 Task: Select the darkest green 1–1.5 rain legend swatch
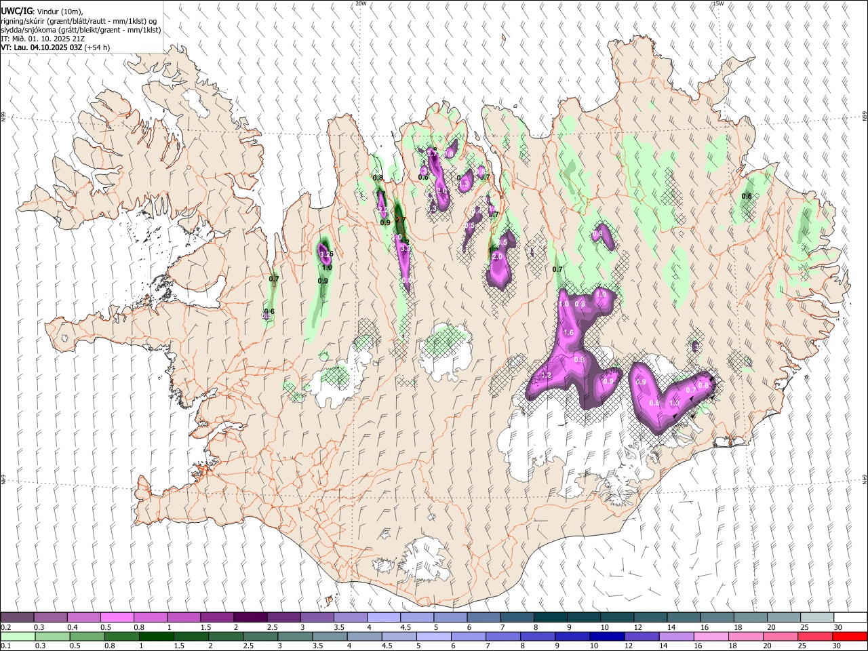157,637
